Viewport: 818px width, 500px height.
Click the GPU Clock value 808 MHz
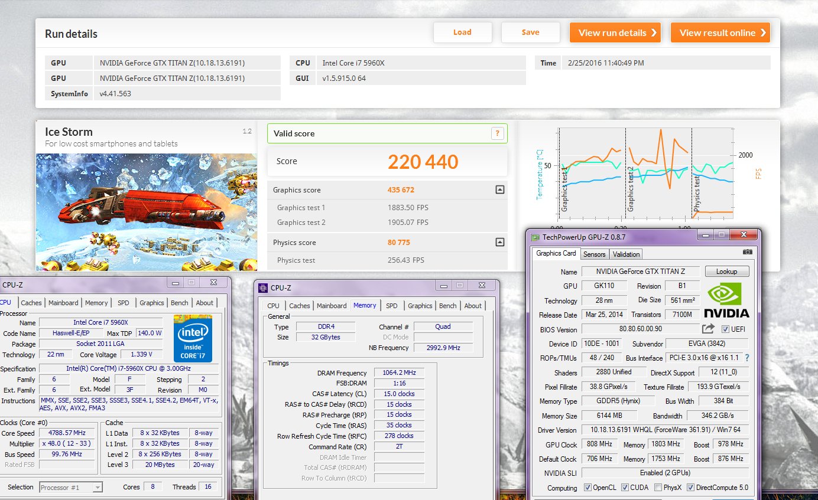599,444
